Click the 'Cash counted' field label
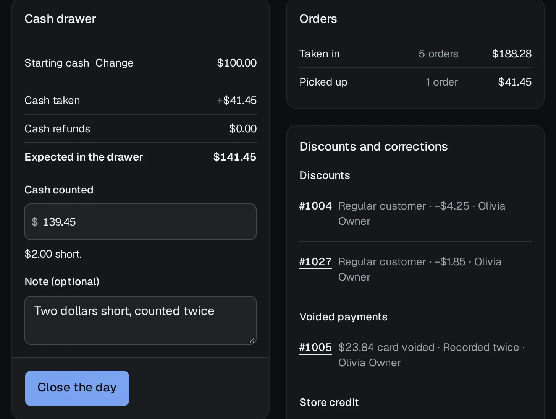Viewport: 556px width, 419px height. click(x=59, y=190)
